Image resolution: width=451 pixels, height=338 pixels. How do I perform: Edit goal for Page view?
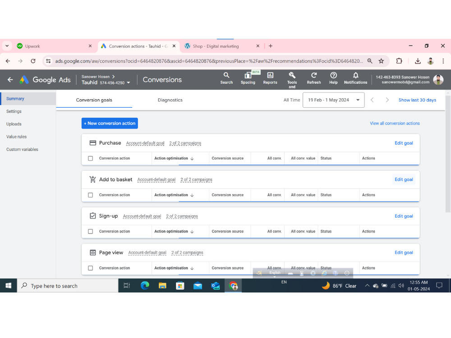pyautogui.click(x=404, y=253)
